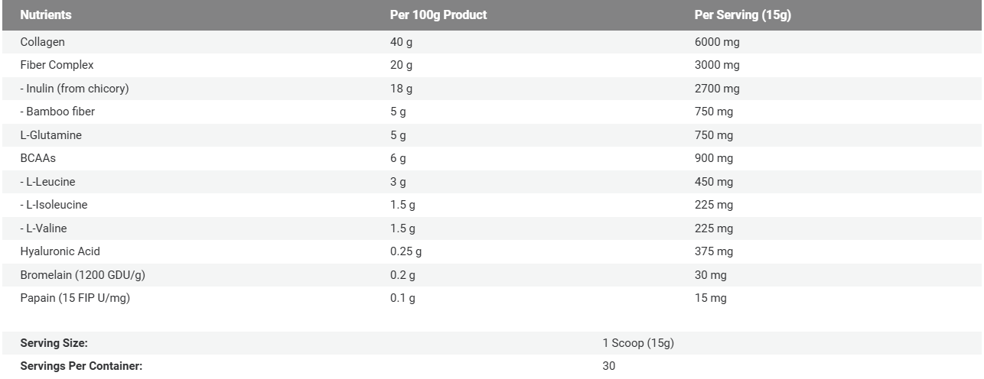This screenshot has height=379, width=984.
Task: Click the Servings Per Container label
Action: tap(81, 367)
